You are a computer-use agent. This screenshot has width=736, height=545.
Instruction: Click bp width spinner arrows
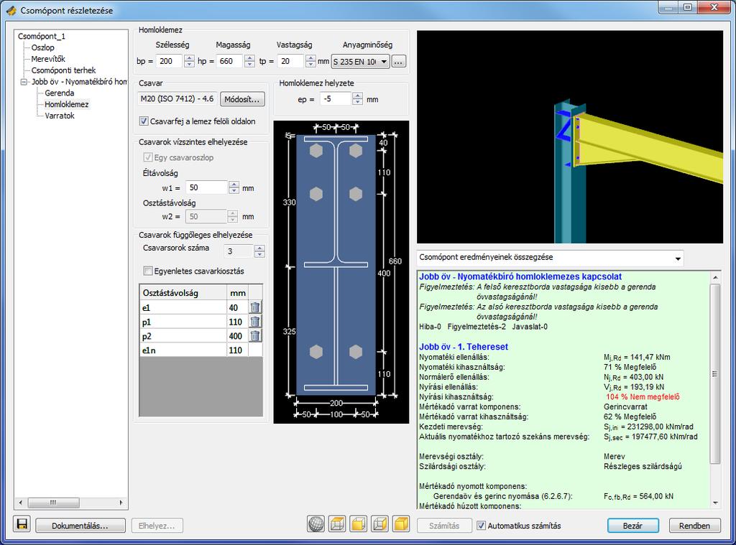(189, 61)
